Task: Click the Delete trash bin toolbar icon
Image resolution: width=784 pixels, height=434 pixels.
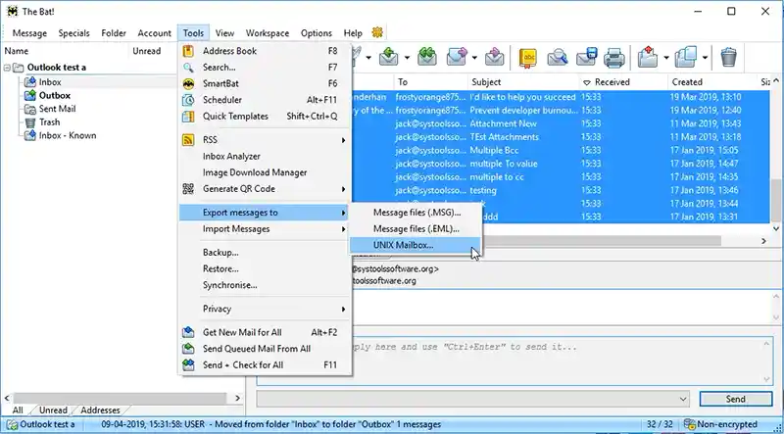Action: point(729,57)
